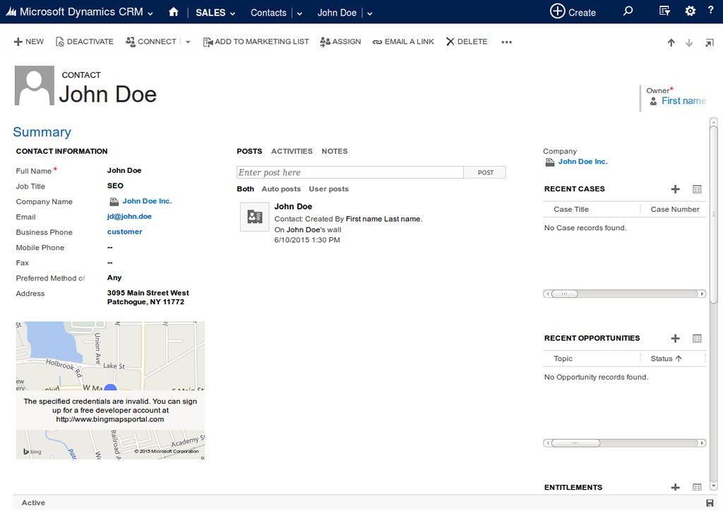Click the Create plus circle icon
723x511 pixels.
[x=558, y=11]
